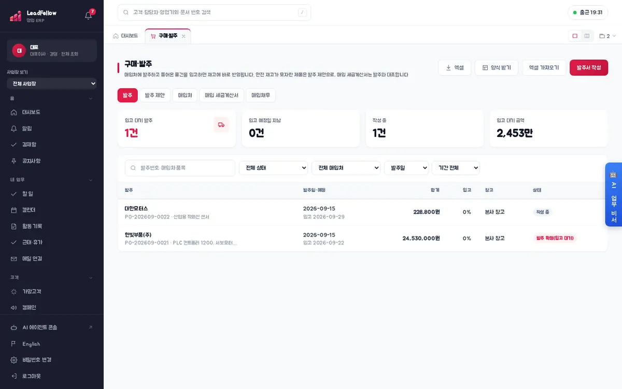Open the 전체 사업장 dropdown
Image resolution: width=622 pixels, height=389 pixels.
pyautogui.click(x=52, y=84)
